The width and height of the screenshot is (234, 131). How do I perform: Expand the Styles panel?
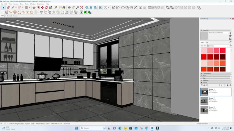(216, 76)
